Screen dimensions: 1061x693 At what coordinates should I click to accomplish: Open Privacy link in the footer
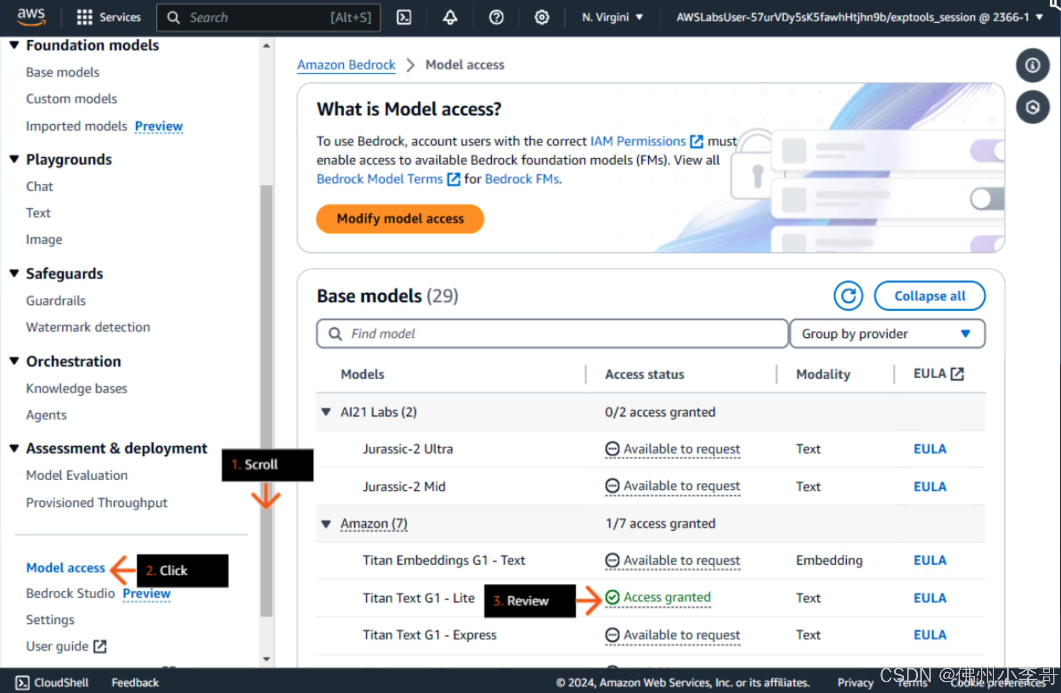click(855, 682)
